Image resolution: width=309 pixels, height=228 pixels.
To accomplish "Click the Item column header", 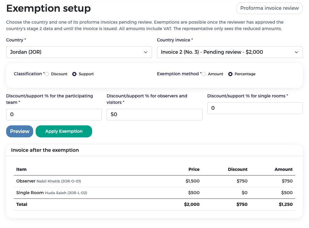I will (x=21, y=169).
